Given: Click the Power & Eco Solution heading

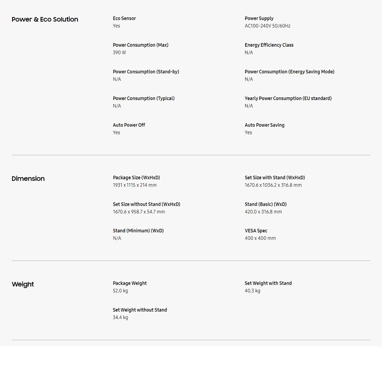Looking at the screenshot, I should [45, 19].
